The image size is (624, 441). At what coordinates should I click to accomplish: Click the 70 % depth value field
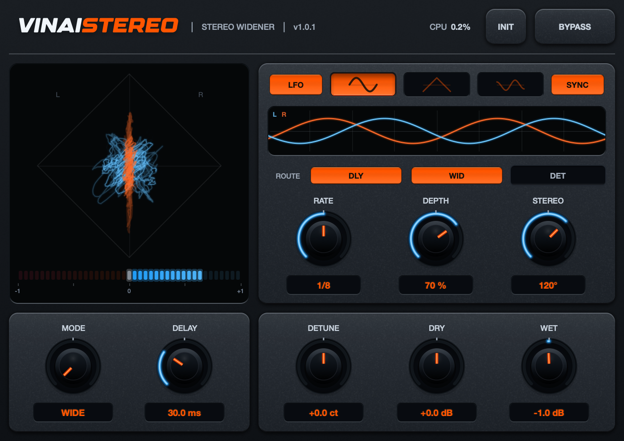[x=436, y=285]
